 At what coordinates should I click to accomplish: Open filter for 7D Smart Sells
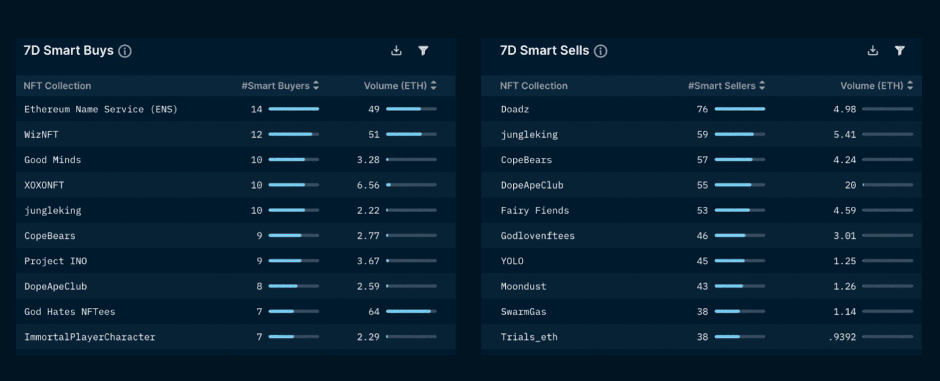click(x=900, y=50)
